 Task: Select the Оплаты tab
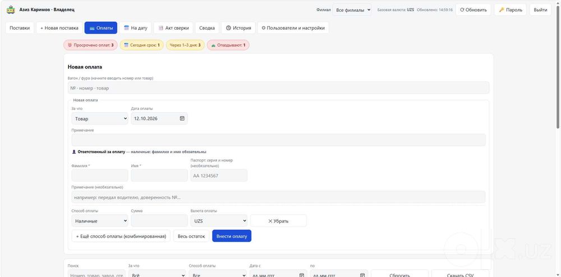pos(101,28)
